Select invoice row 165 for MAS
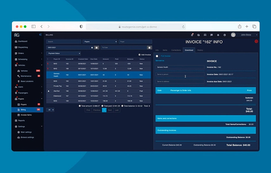Image resolution: width=271 pixels, height=173 pixels. 99,64
